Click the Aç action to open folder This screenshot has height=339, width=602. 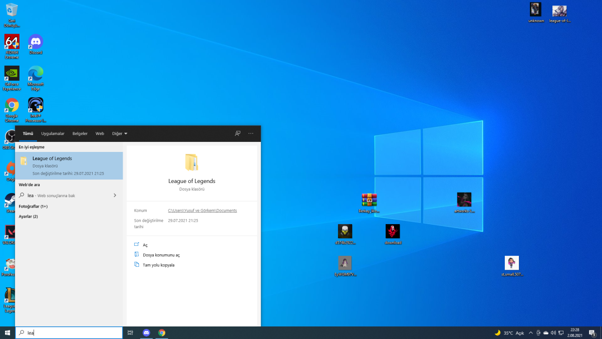pos(145,245)
